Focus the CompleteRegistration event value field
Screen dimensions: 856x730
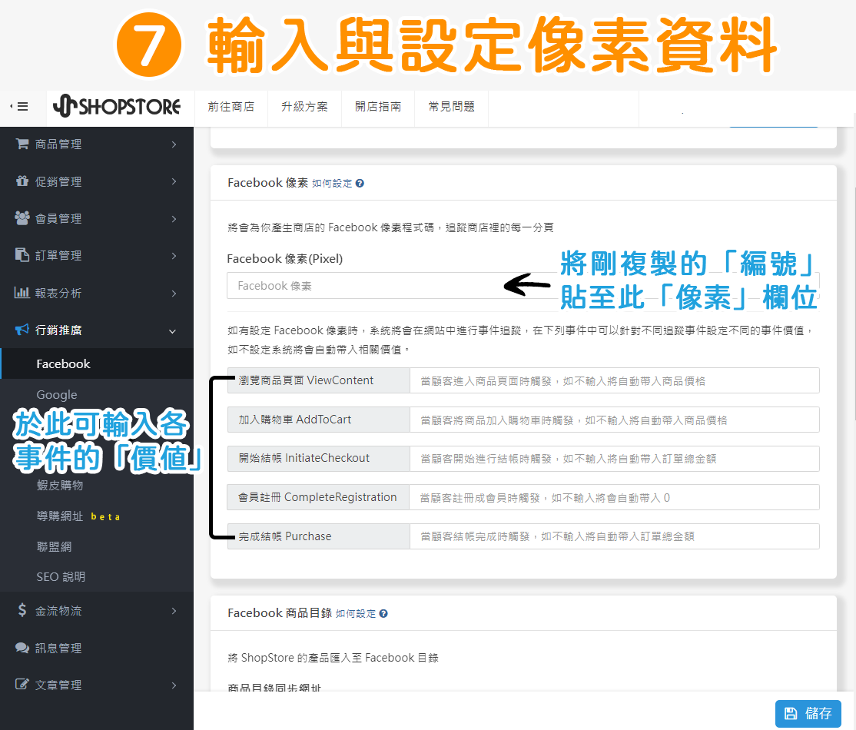[x=614, y=497]
